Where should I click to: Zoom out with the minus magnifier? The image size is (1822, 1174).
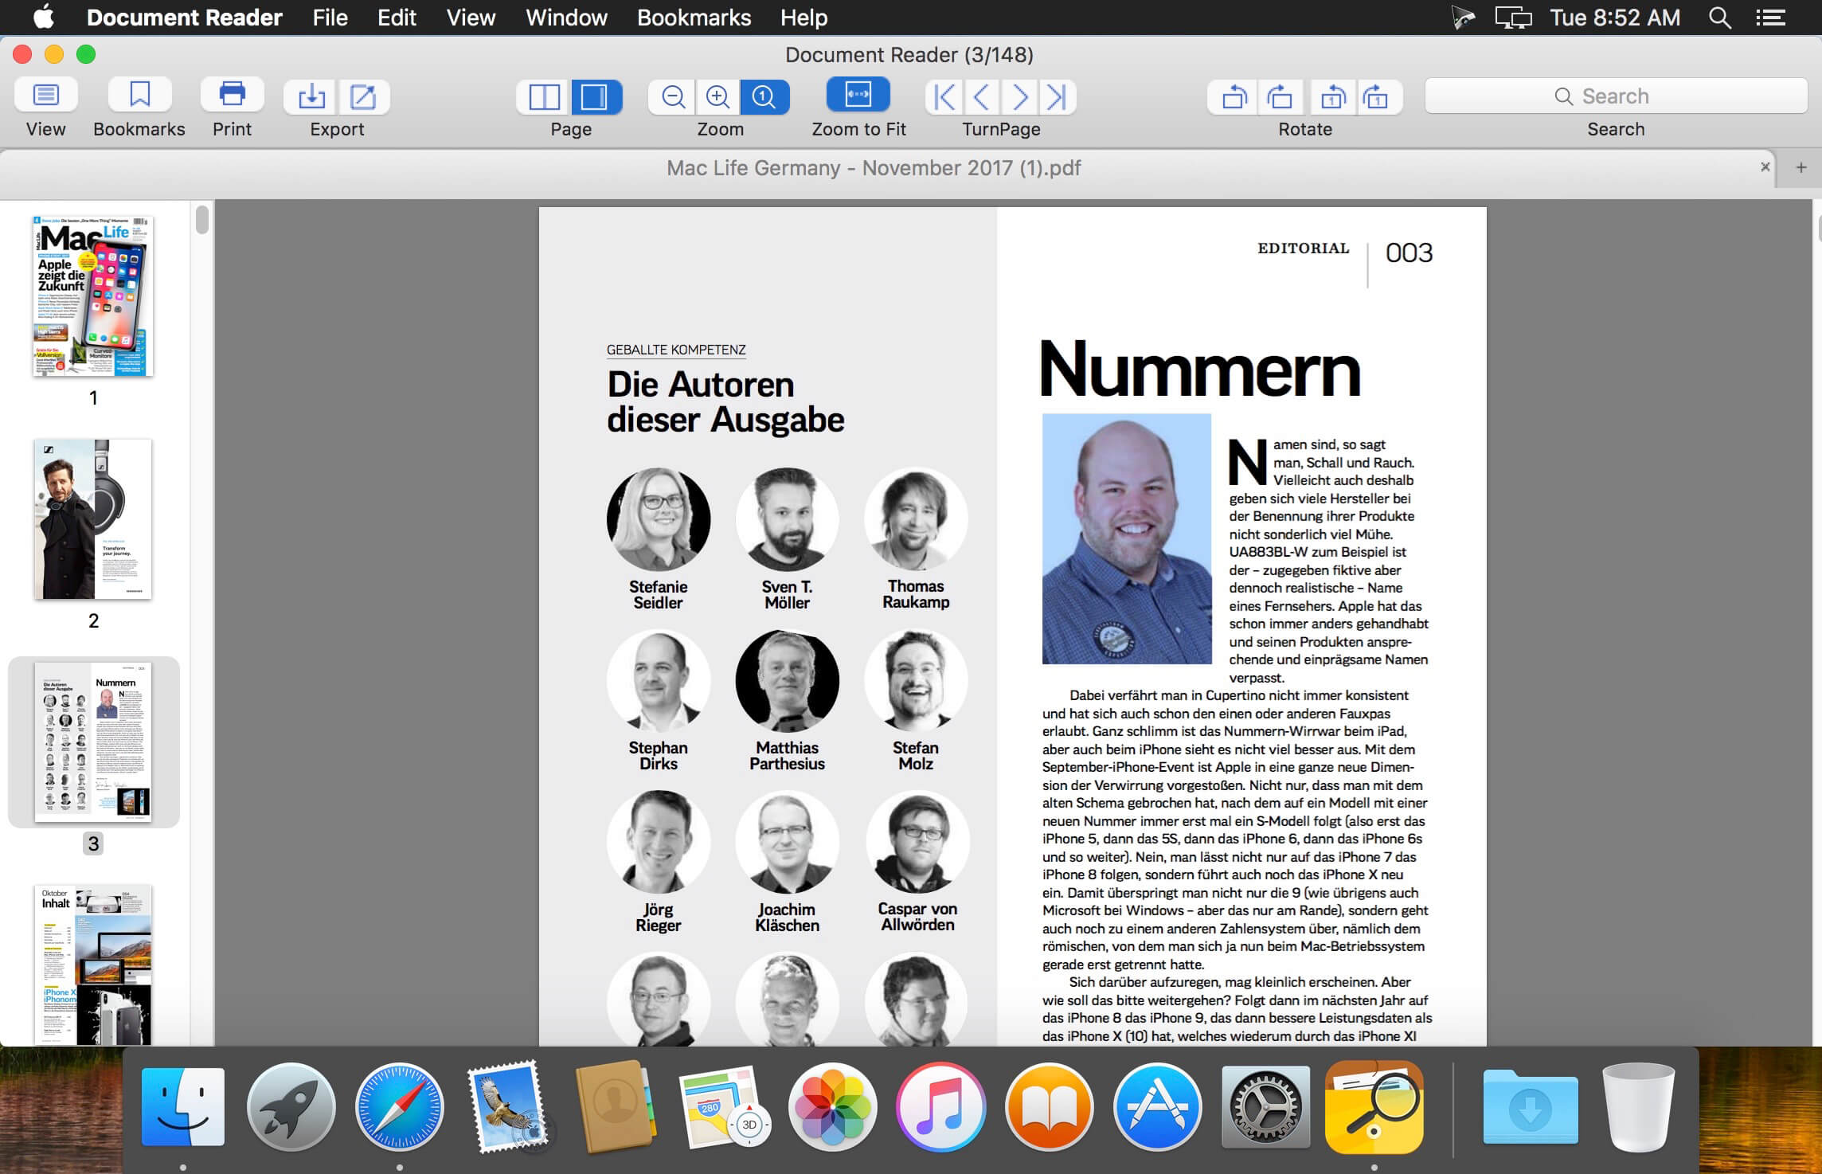coord(673,97)
